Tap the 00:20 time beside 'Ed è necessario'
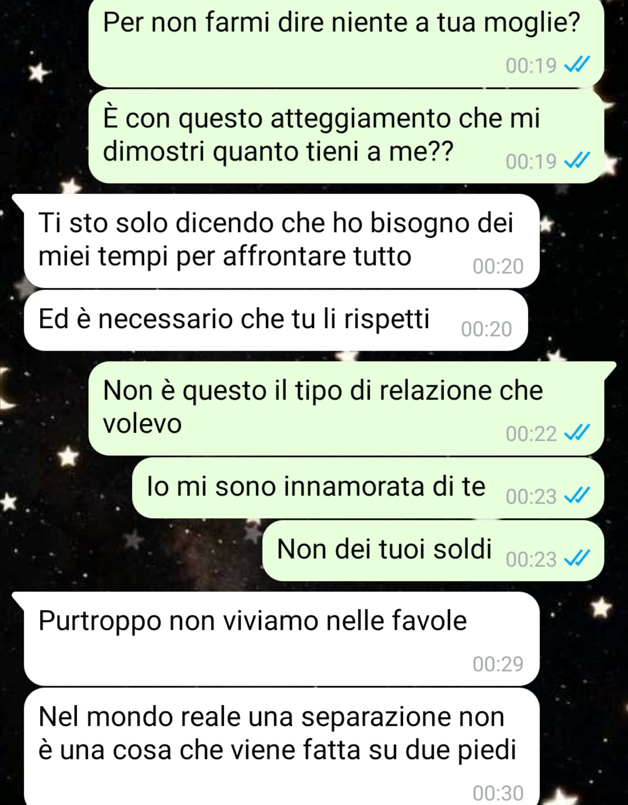Viewport: 628px width, 805px height. point(486,329)
